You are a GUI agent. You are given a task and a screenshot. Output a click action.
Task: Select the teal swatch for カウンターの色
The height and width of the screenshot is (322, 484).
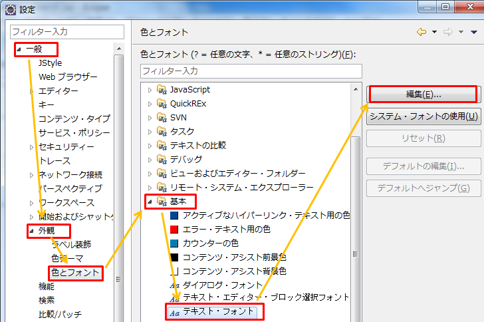point(174,243)
